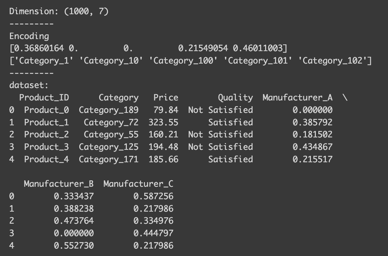Click the Encoding heading text
Screen dimensions: 388x256
(x=29, y=36)
